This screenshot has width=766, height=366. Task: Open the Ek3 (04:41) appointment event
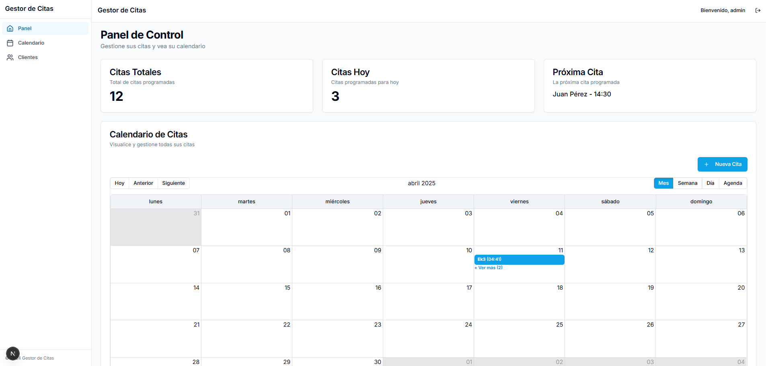pyautogui.click(x=519, y=260)
